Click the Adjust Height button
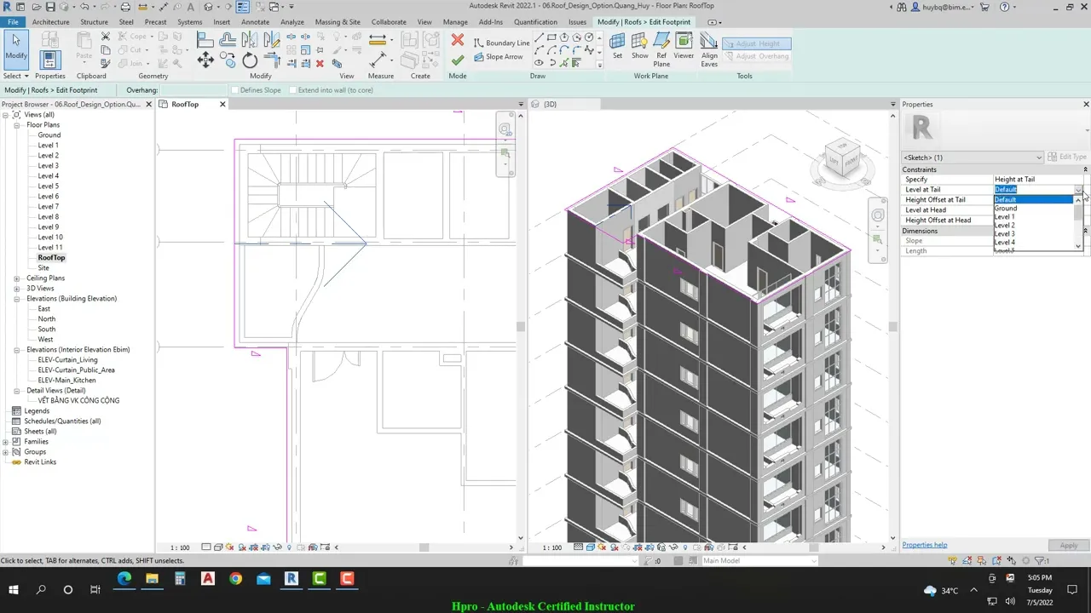 [x=757, y=43]
